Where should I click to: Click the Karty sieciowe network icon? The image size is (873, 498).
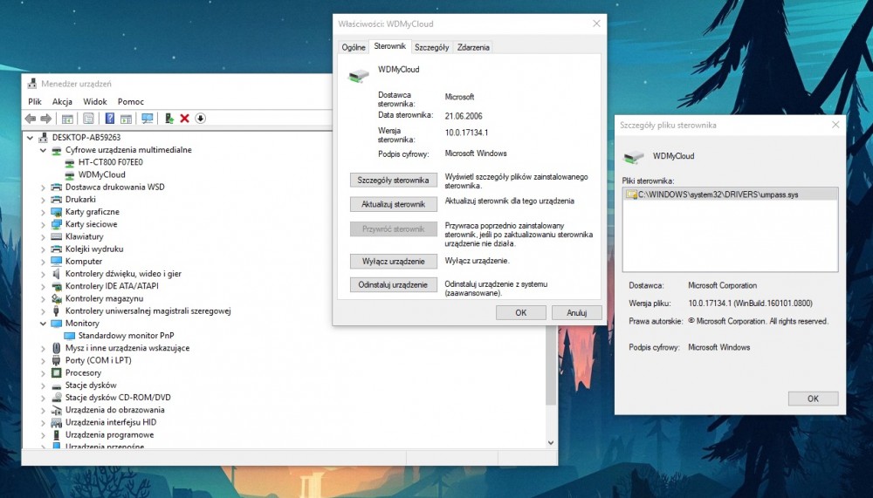pyautogui.click(x=56, y=224)
